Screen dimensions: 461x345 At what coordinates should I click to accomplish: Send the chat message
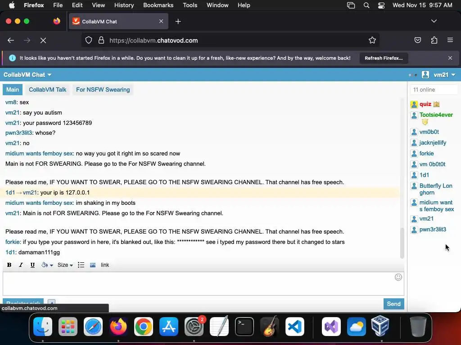[393, 304]
